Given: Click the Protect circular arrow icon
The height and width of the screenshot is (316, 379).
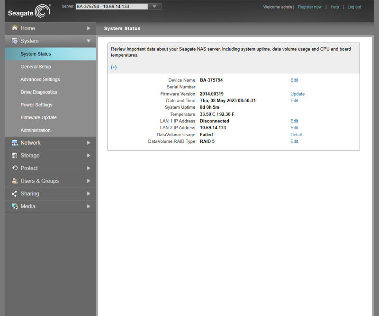Looking at the screenshot, I should pyautogui.click(x=15, y=168).
